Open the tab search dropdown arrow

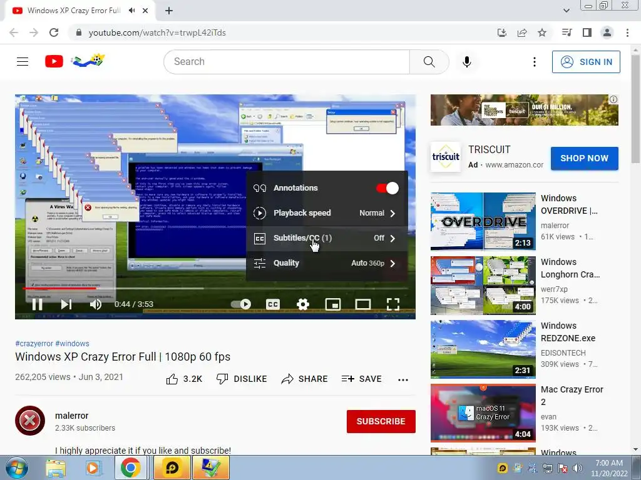[566, 11]
